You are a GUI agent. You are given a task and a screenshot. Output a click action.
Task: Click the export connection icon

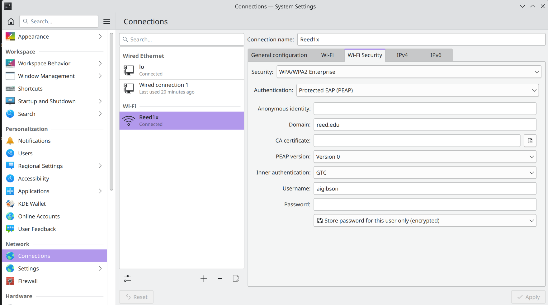pos(236,279)
